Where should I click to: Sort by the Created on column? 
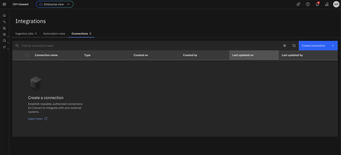click(141, 55)
